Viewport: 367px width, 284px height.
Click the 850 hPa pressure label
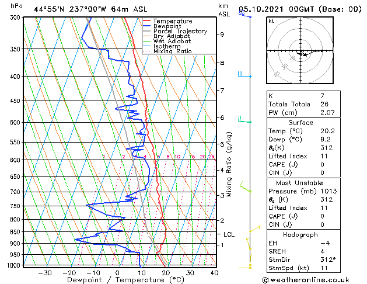[16, 232]
